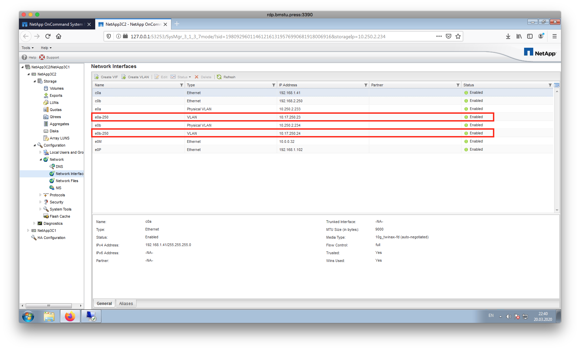The width and height of the screenshot is (580, 350).
Task: Show hidden system tray icons
Action: [x=500, y=316]
